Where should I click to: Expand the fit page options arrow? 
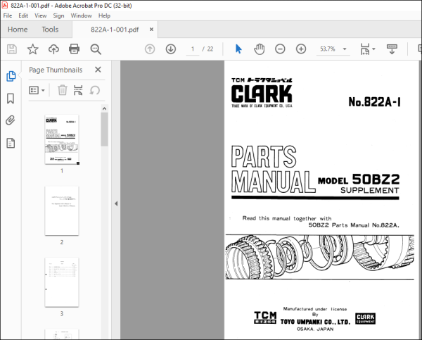click(373, 49)
